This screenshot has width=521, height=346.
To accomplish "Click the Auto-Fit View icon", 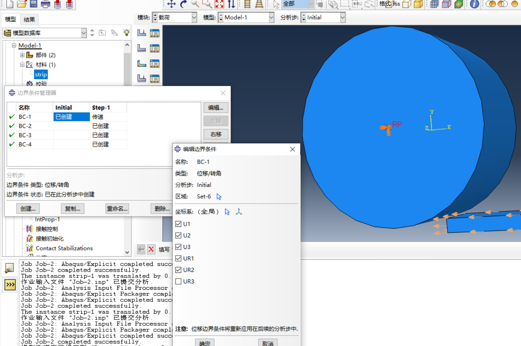I will tap(219, 4).
